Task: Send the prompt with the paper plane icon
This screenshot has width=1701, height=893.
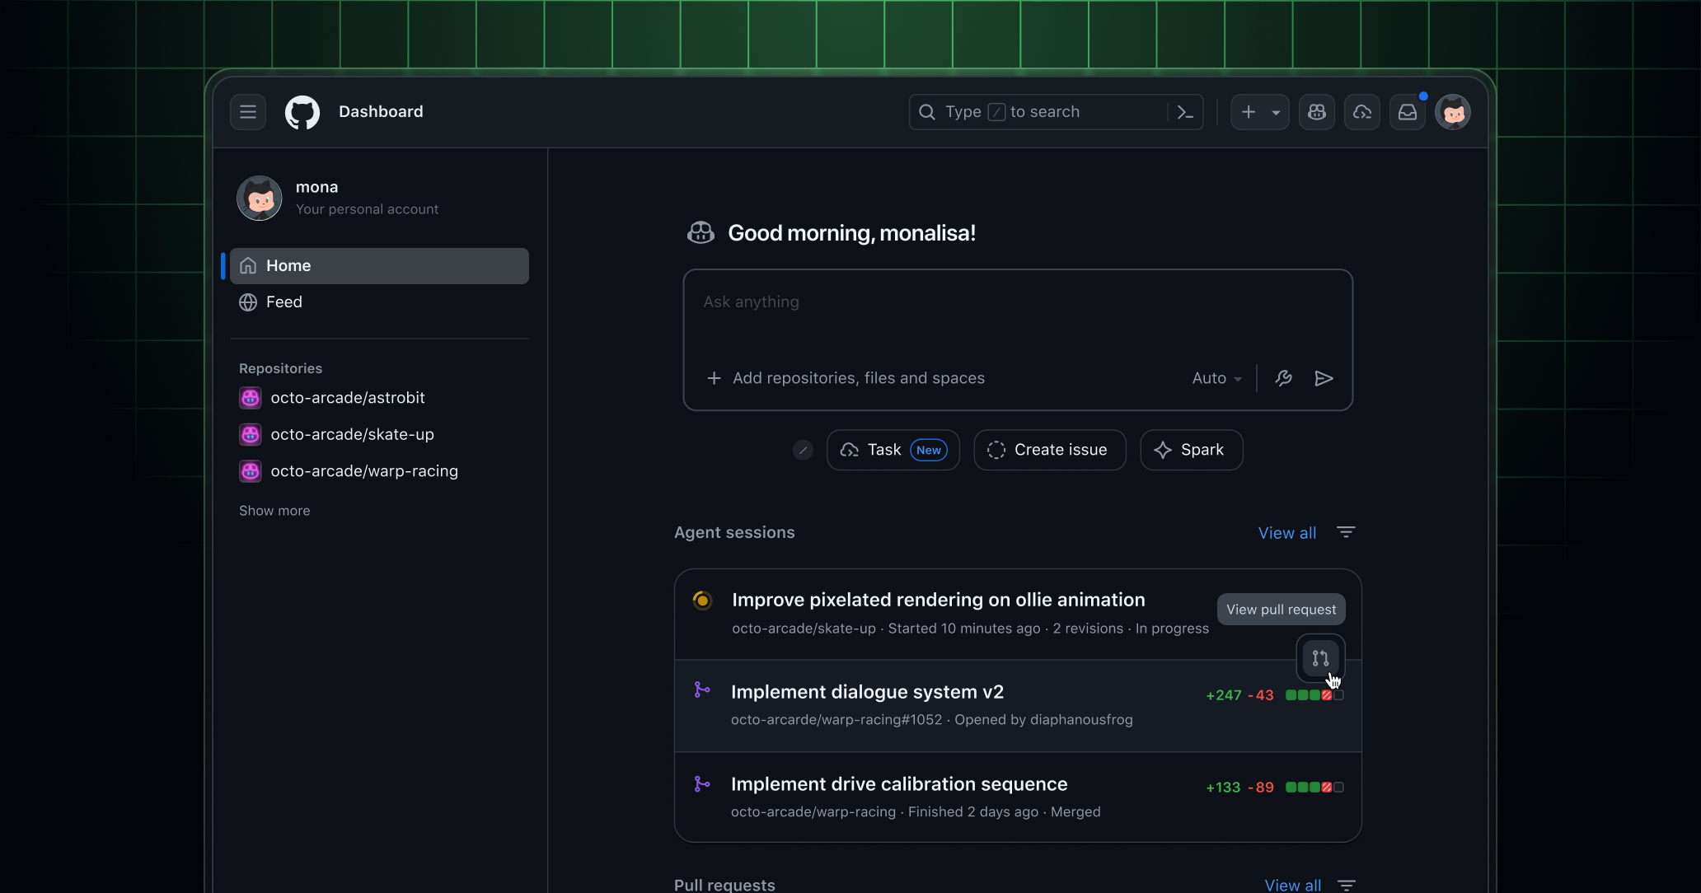Action: tap(1323, 378)
